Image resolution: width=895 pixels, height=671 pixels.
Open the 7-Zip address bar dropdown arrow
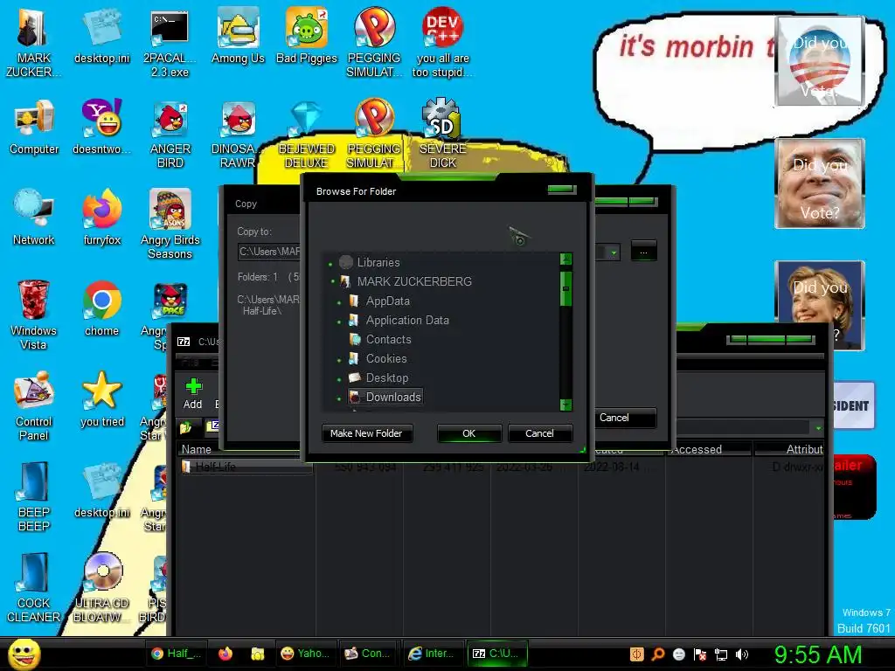(x=818, y=428)
